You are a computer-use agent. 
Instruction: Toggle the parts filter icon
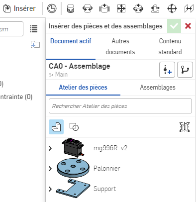(56, 127)
